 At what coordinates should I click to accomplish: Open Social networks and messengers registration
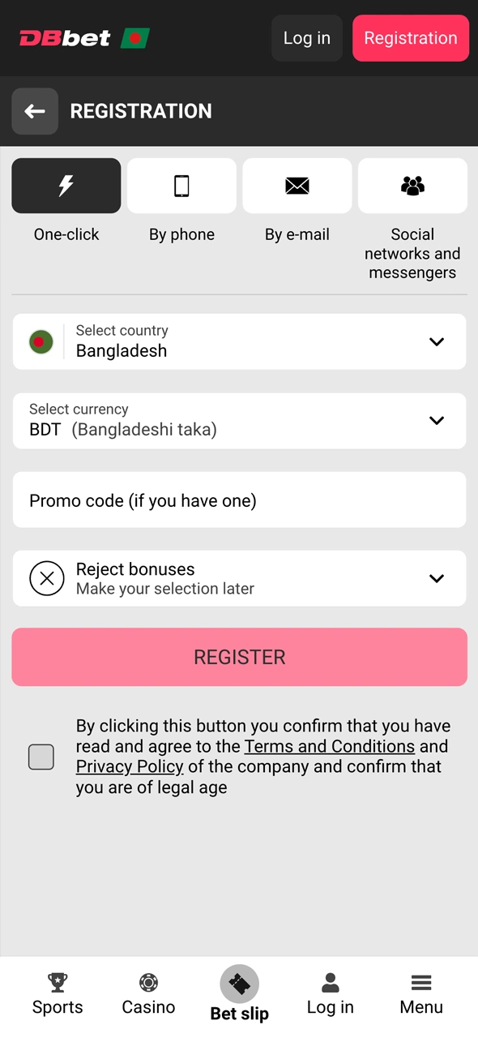coord(412,186)
